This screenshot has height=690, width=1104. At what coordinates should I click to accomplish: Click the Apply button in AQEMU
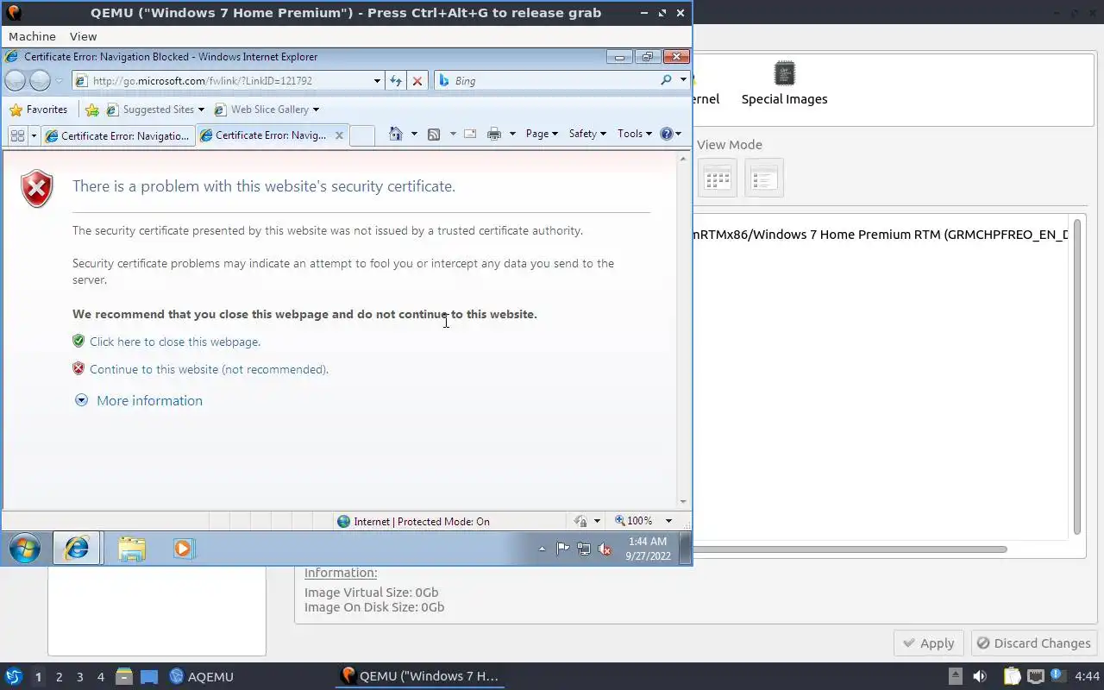(x=928, y=643)
